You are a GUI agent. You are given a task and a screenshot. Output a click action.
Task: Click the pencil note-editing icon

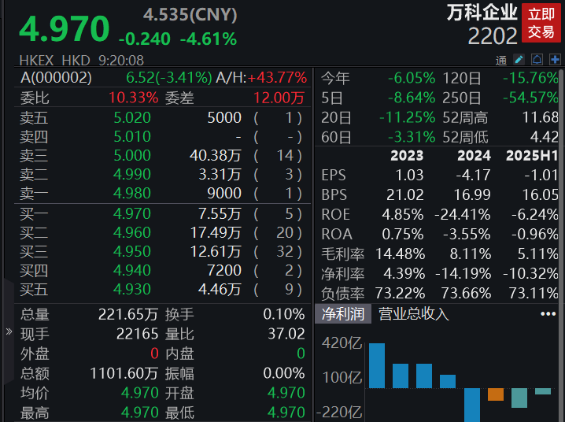tap(519, 60)
